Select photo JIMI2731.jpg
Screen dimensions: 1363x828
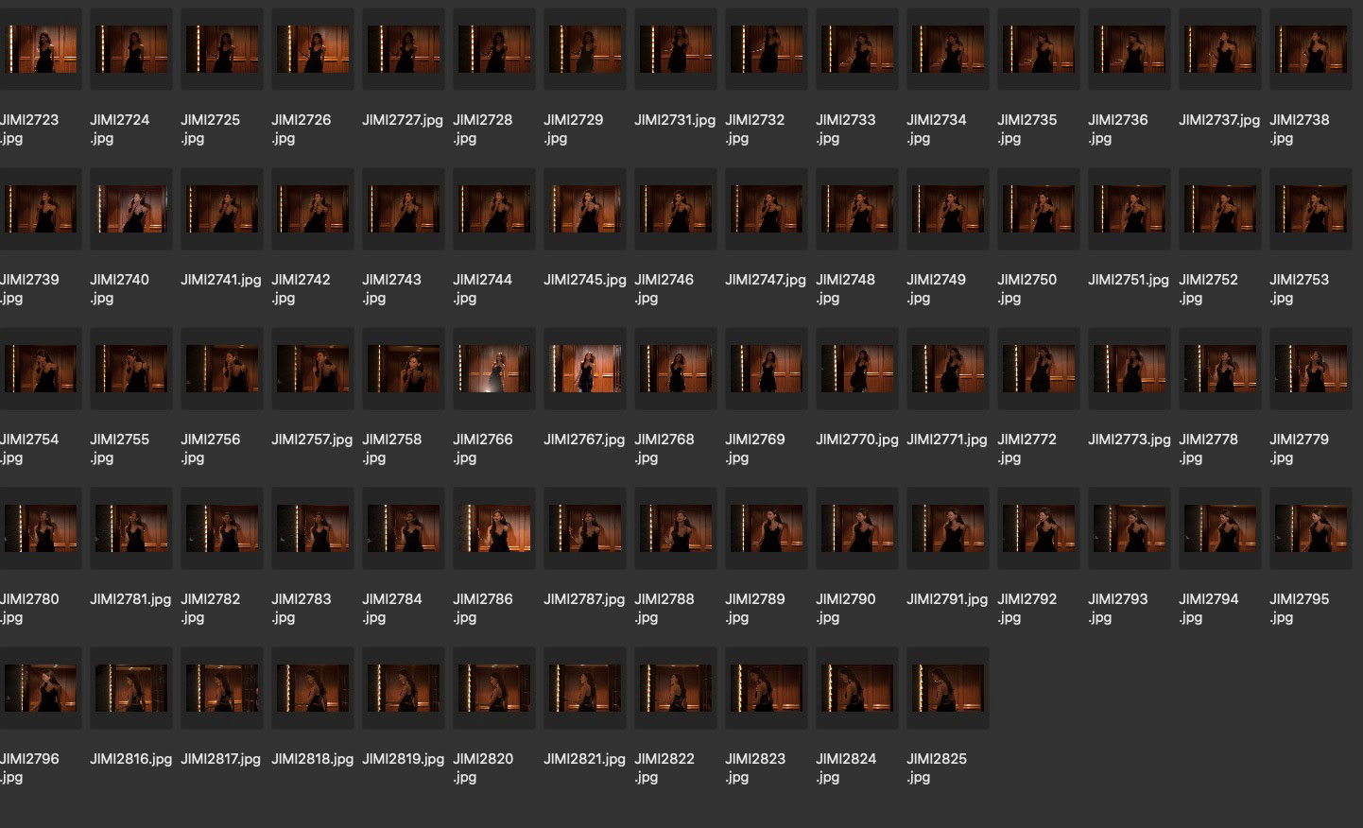click(675, 49)
